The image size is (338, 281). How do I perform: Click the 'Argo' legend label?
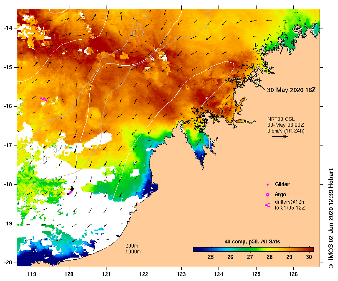[x=280, y=194]
